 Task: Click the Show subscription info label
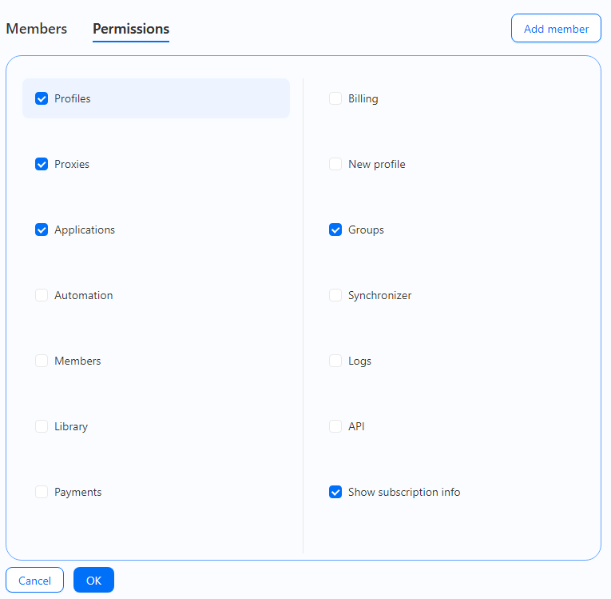click(x=404, y=492)
